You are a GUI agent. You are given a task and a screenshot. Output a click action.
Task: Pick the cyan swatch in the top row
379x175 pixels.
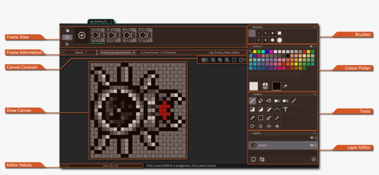pyautogui.click(x=263, y=51)
